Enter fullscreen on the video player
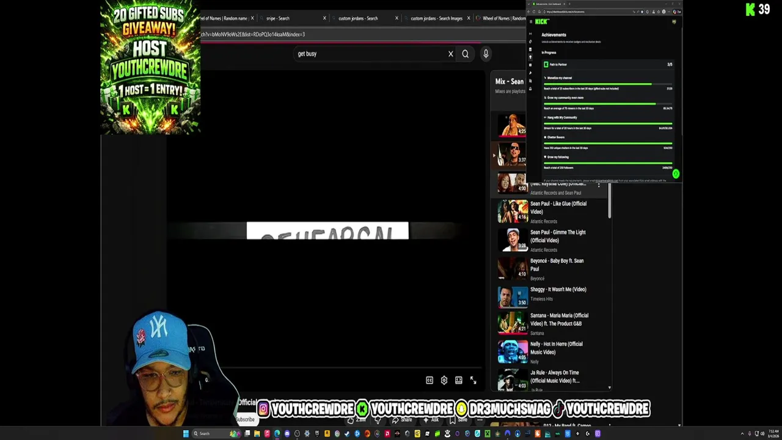Viewport: 782px width, 440px height. (x=473, y=380)
